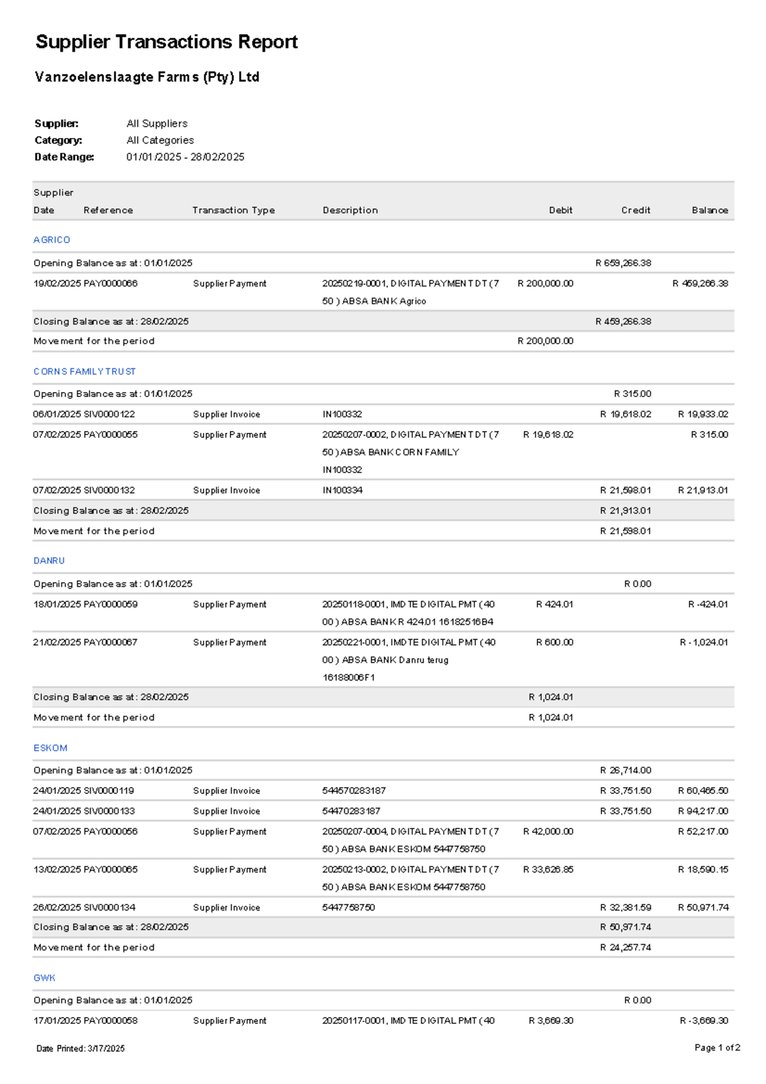Click the Balance column header
The height and width of the screenshot is (1084, 766).
[x=710, y=210]
